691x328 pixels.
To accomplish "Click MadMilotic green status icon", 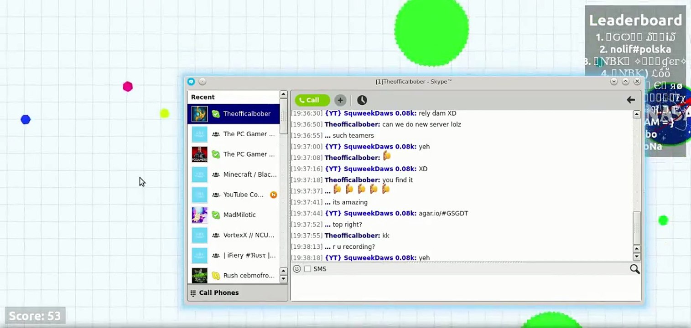I will click(x=216, y=215).
